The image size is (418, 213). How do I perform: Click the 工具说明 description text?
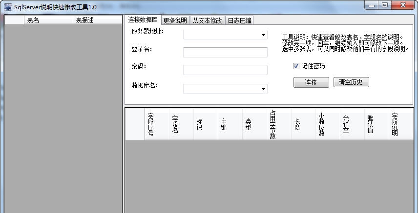(x=346, y=43)
